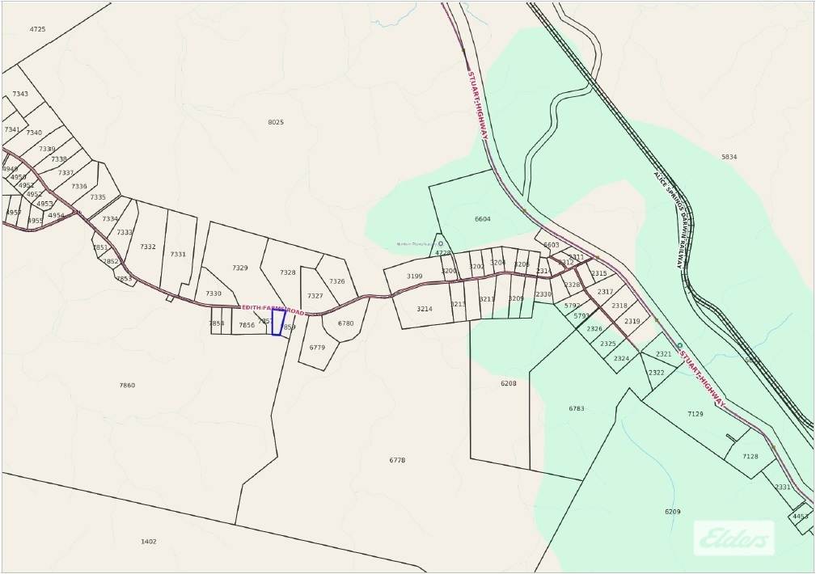
Task: Select parcel number 5834
Action: pyautogui.click(x=729, y=157)
